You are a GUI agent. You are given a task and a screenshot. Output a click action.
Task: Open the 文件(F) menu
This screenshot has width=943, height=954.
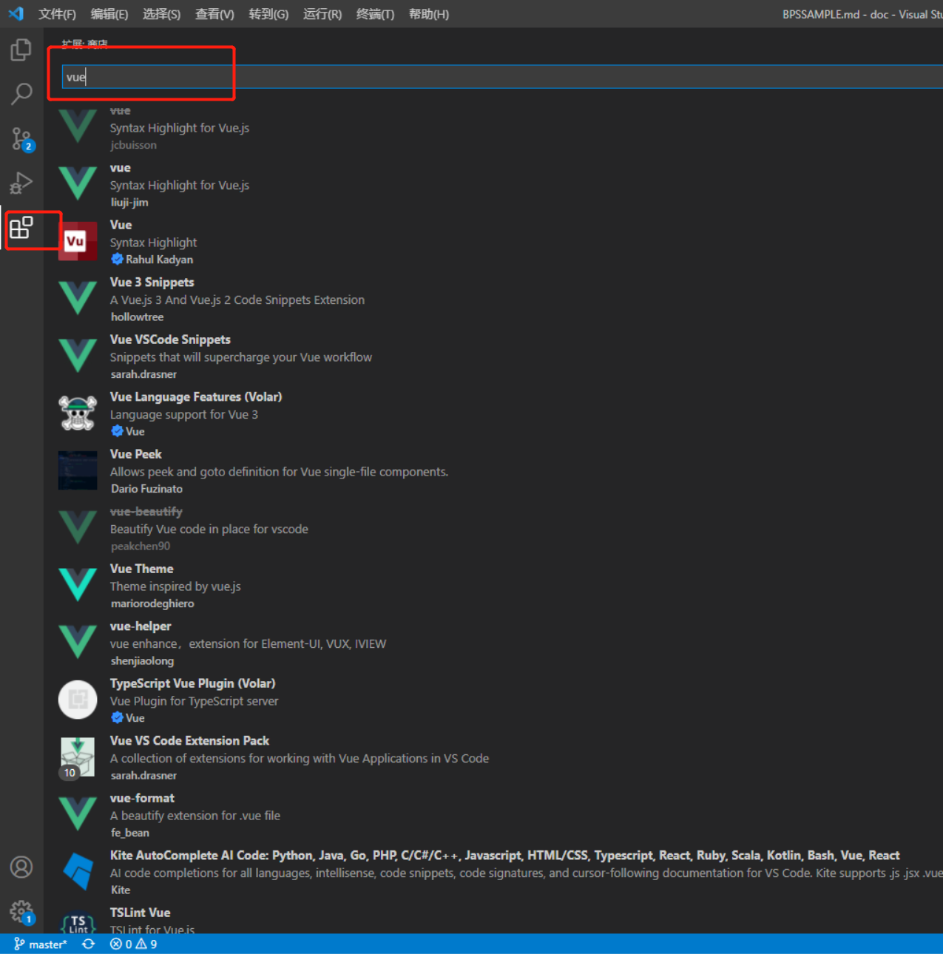pos(57,13)
